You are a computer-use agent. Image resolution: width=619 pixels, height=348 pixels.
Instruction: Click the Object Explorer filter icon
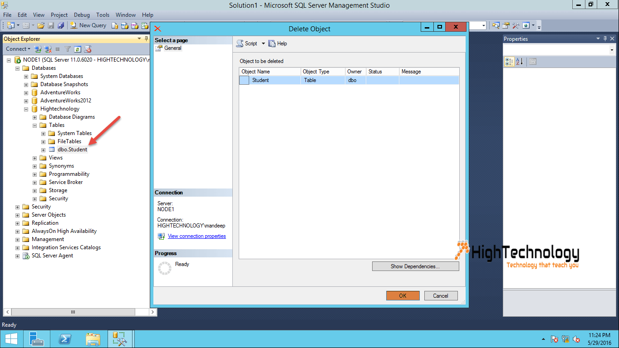coord(67,48)
